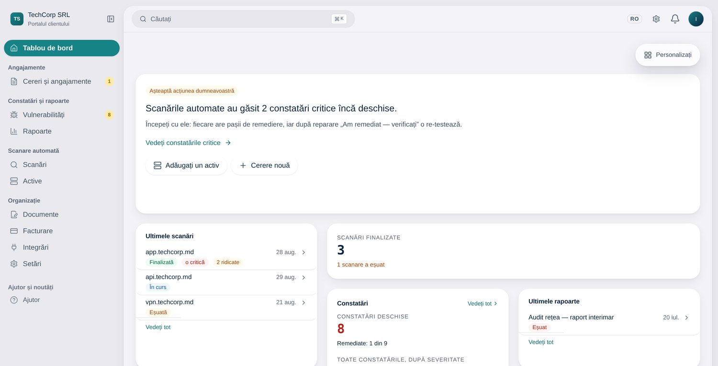The width and height of the screenshot is (718, 366).
Task: Click the 'o critică' badge on app.techcorp.md
Action: [x=195, y=262]
